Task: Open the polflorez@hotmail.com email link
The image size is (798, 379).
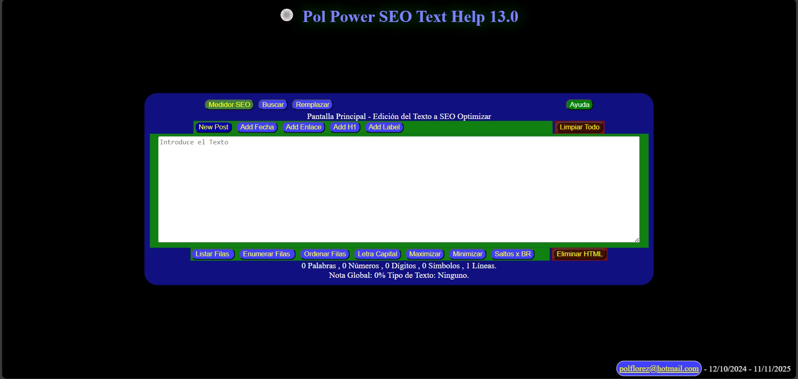Action: pos(659,368)
